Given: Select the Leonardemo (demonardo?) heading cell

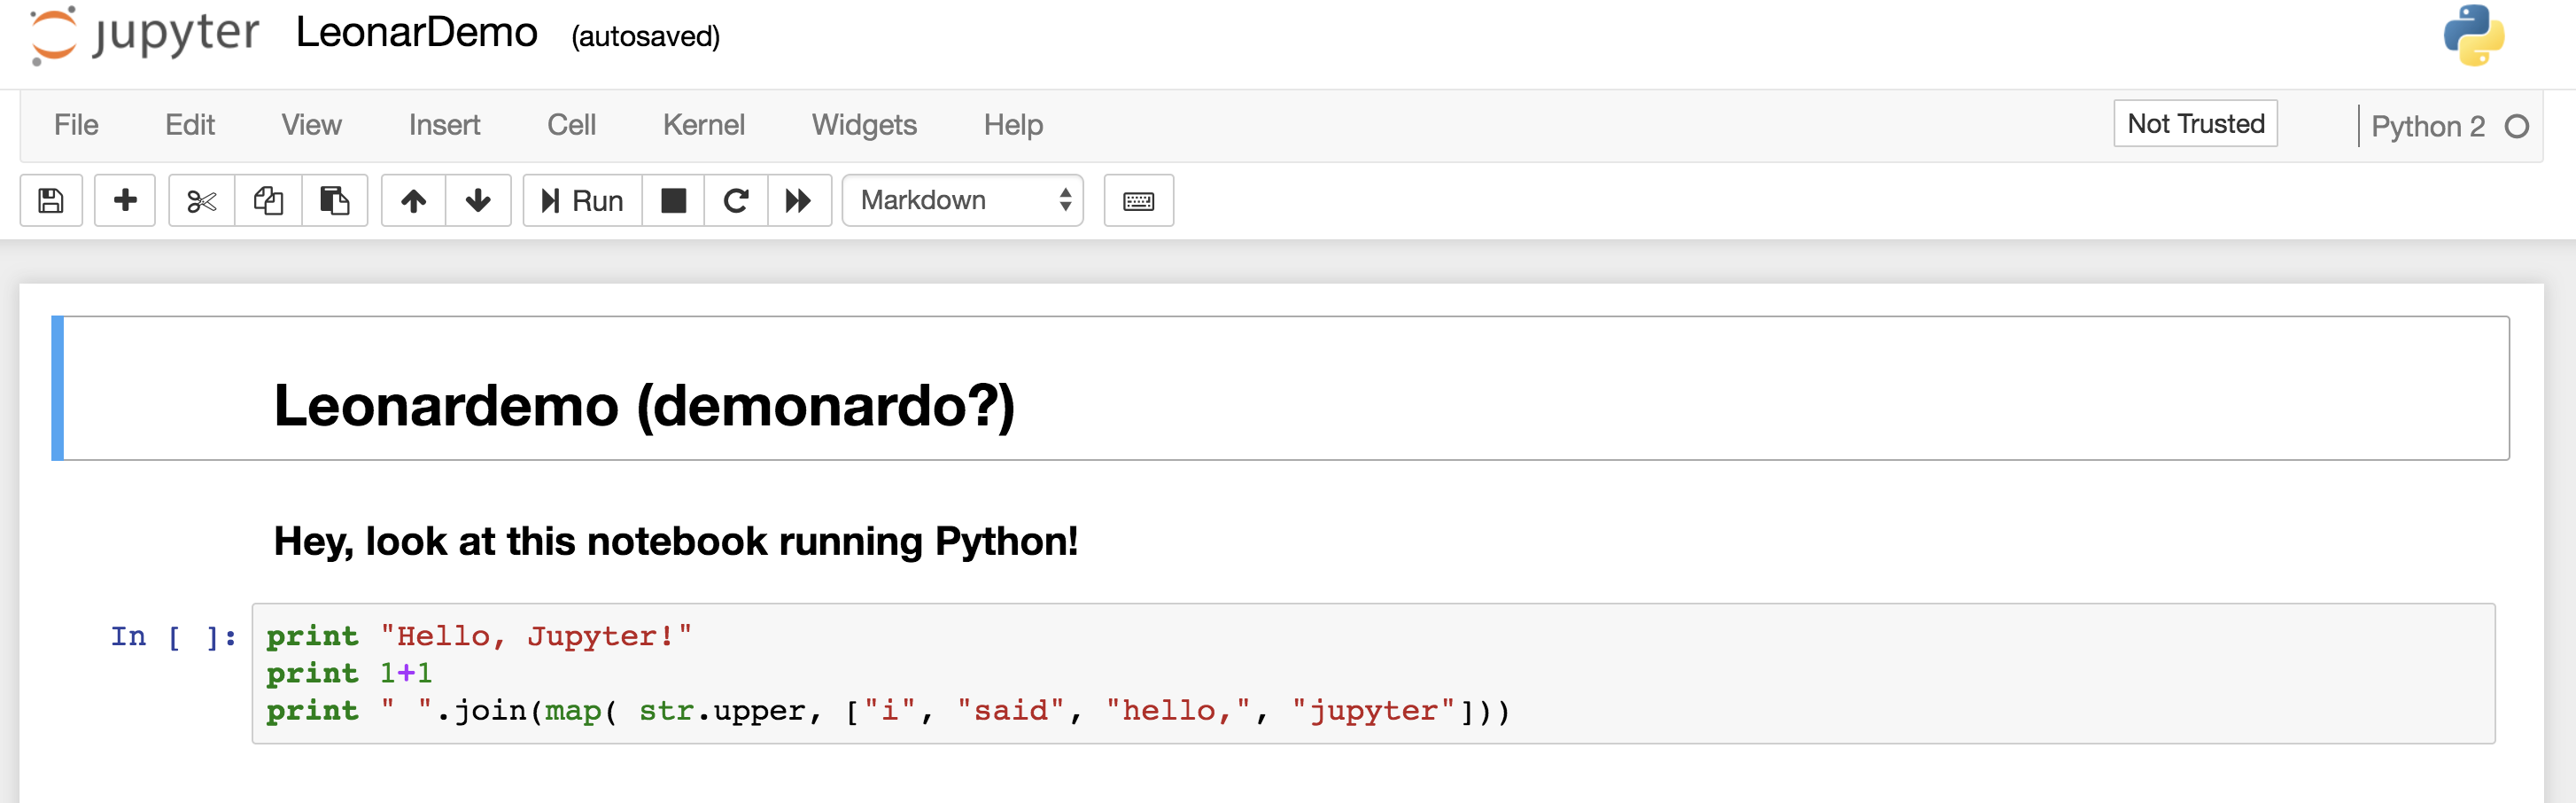Looking at the screenshot, I should [x=1280, y=388].
